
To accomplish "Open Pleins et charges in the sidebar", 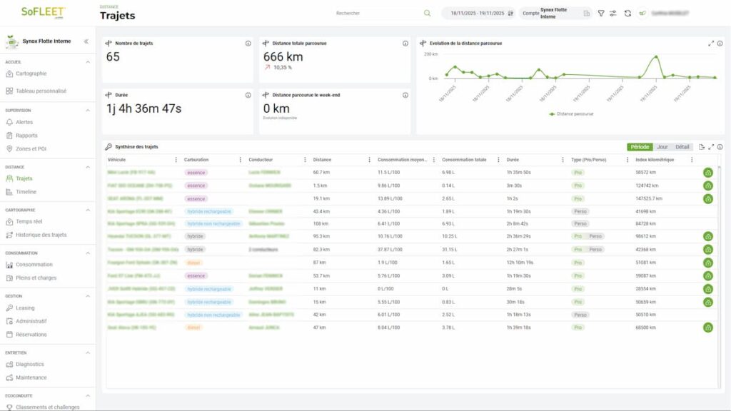I will pyautogui.click(x=36, y=278).
